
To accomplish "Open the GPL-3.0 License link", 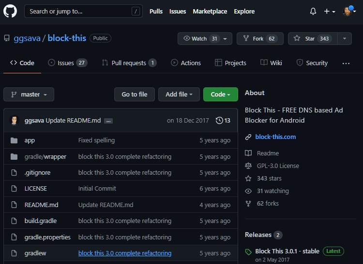I will pos(278,166).
